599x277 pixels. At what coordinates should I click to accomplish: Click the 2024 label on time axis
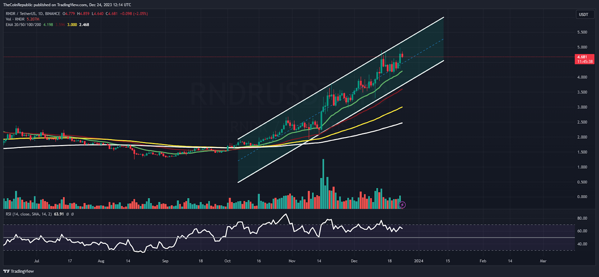419,261
